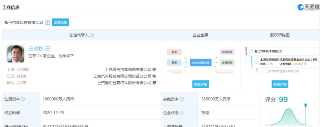Image resolution: width=323 pixels, height=127 pixels.
Task: Select the 上海 共20家 row
Action: pos(81,69)
